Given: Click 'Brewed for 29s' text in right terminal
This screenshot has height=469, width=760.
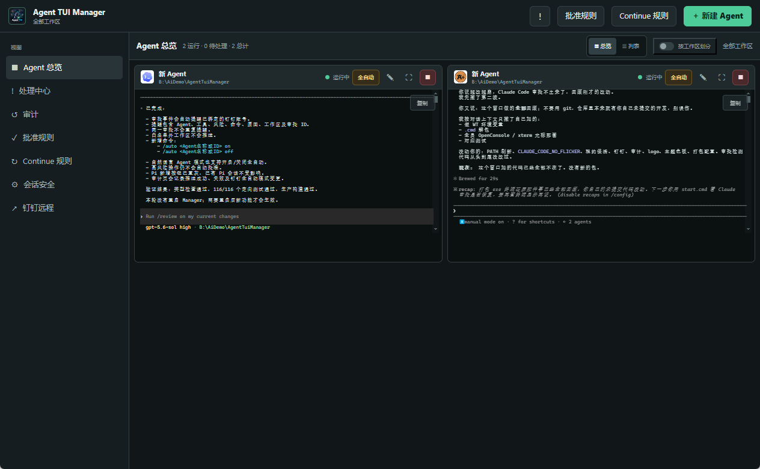Looking at the screenshot, I should (x=479, y=178).
